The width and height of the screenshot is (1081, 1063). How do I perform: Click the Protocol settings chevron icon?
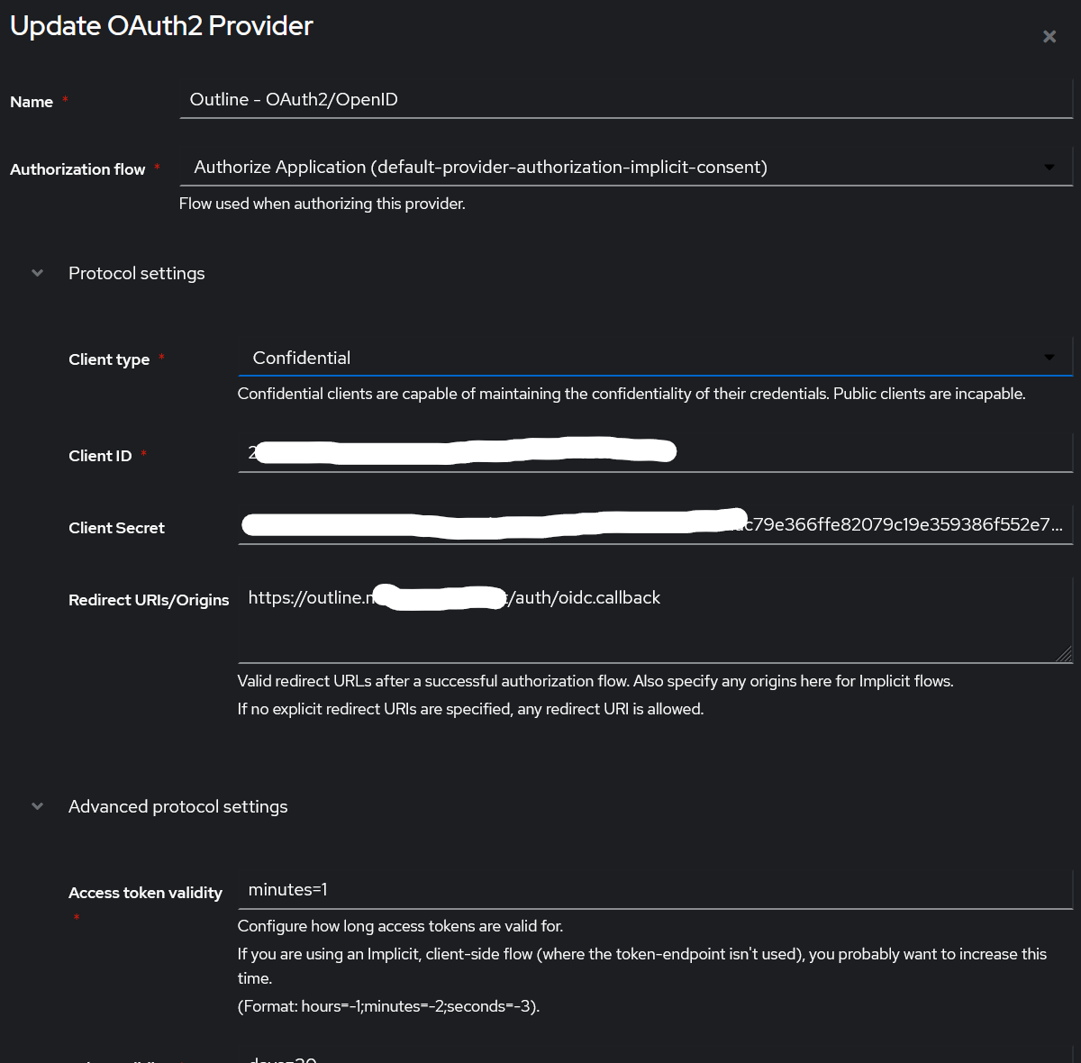tap(37, 272)
